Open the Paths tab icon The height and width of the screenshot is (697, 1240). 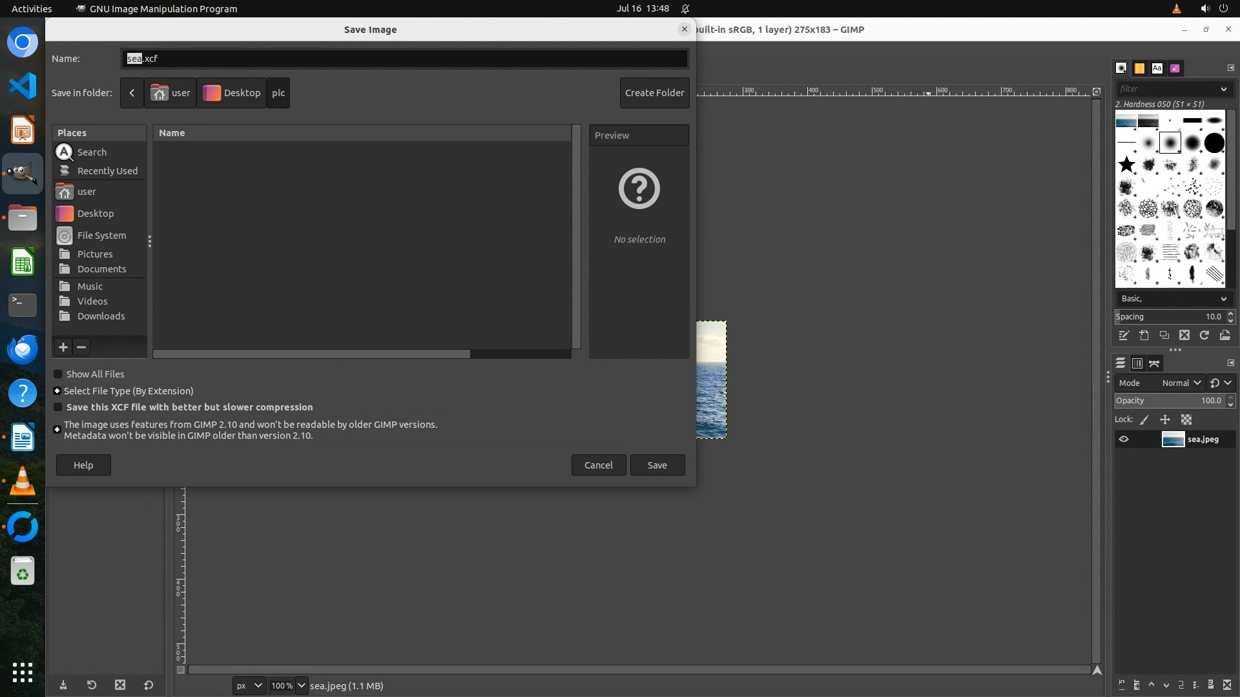[x=1154, y=364]
